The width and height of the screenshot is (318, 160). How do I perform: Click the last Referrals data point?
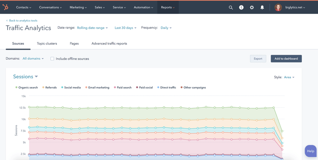pyautogui.click(x=282, y=138)
